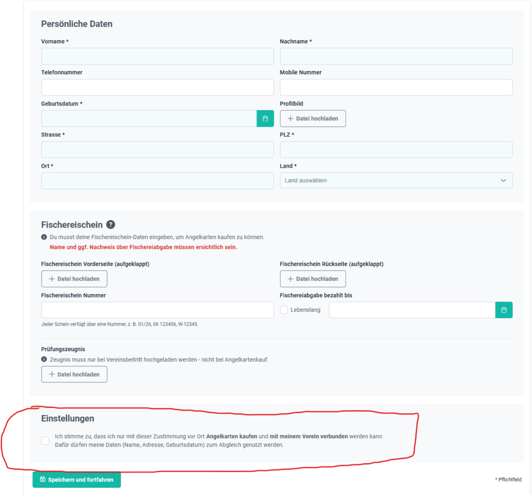Click Speichern und fortfahren button

(77, 479)
